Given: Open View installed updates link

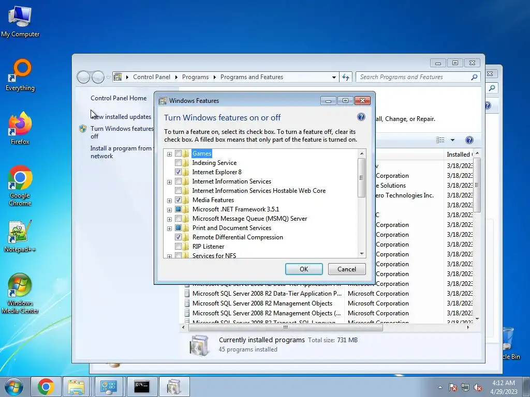Looking at the screenshot, I should (121, 116).
